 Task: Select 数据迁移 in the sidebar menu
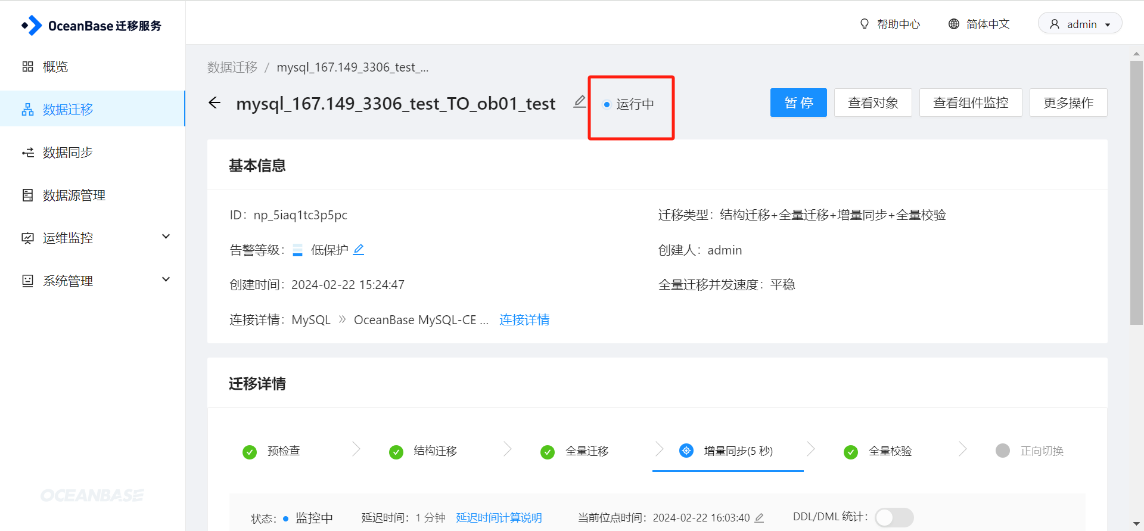(x=92, y=109)
